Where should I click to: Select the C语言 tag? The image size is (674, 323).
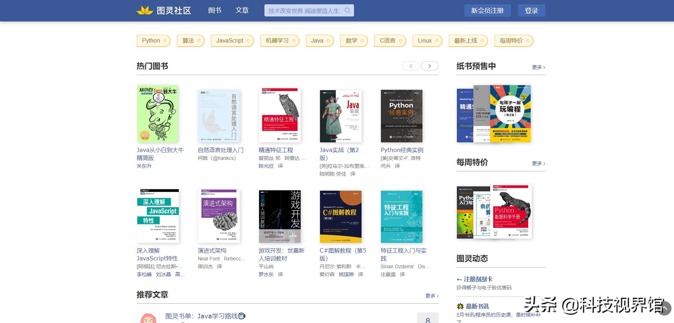coord(390,41)
